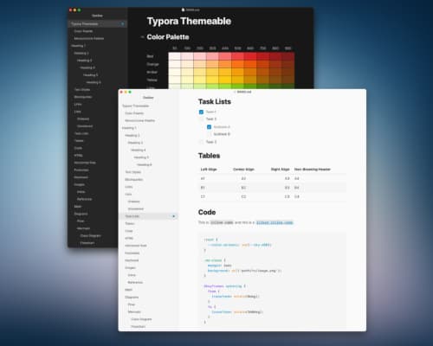Viewport: 433px width, 346px height.
Task: Go to Class Diagram in light window outline
Action: [x=141, y=319]
